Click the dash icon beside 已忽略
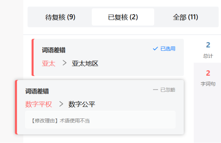Screen dimensions: 221x143 point(156,90)
